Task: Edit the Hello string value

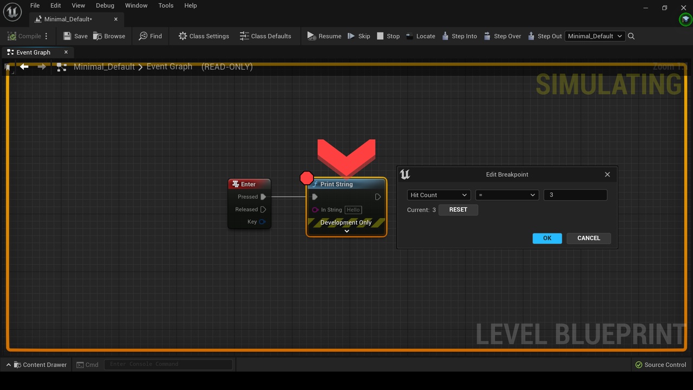Action: point(353,210)
